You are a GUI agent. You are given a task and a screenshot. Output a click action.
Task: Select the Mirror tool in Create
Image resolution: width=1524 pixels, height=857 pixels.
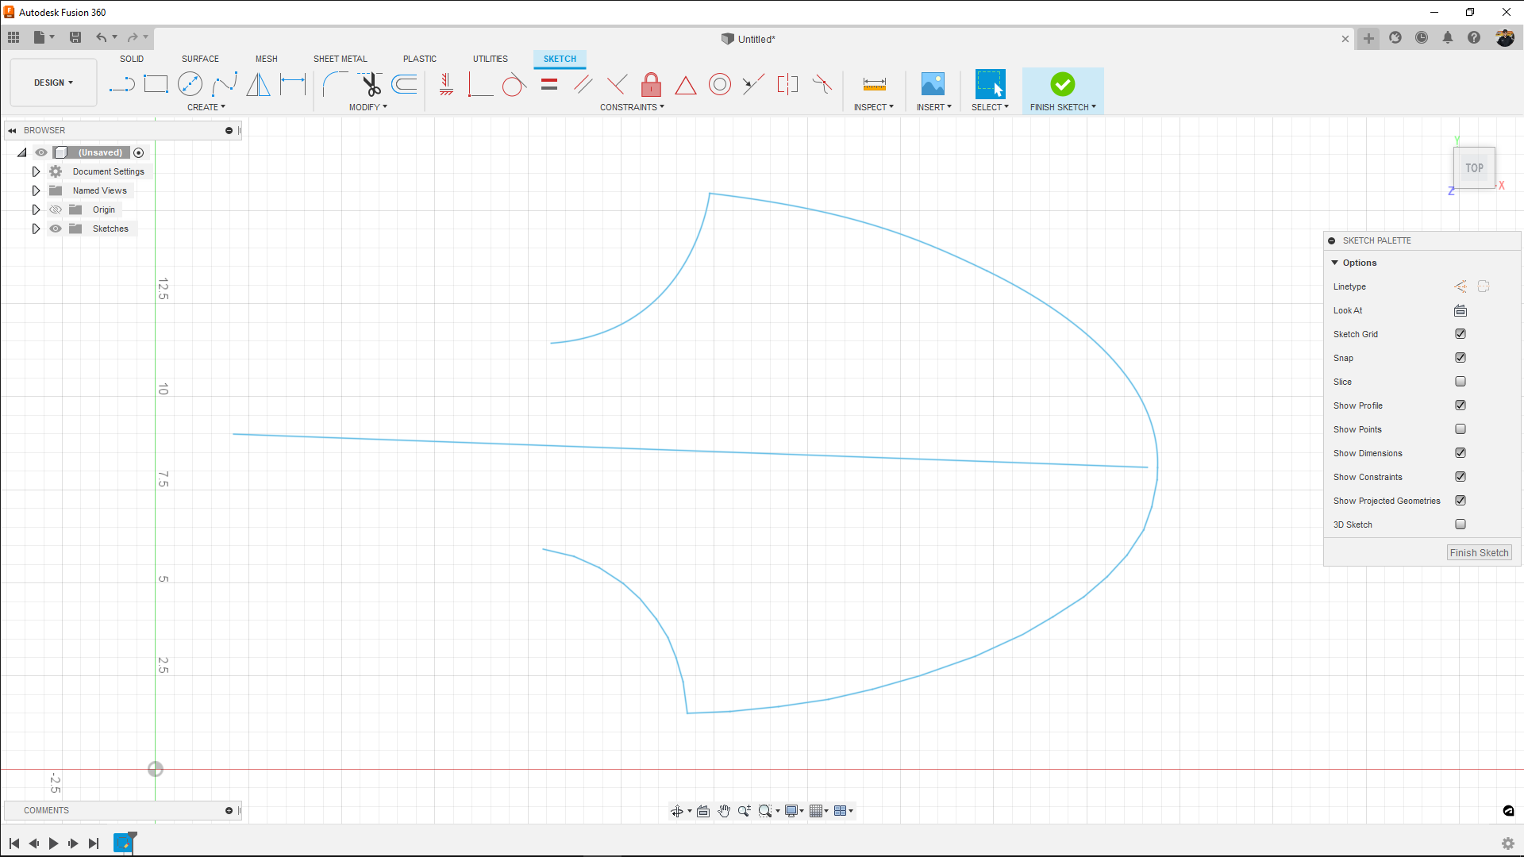(258, 84)
